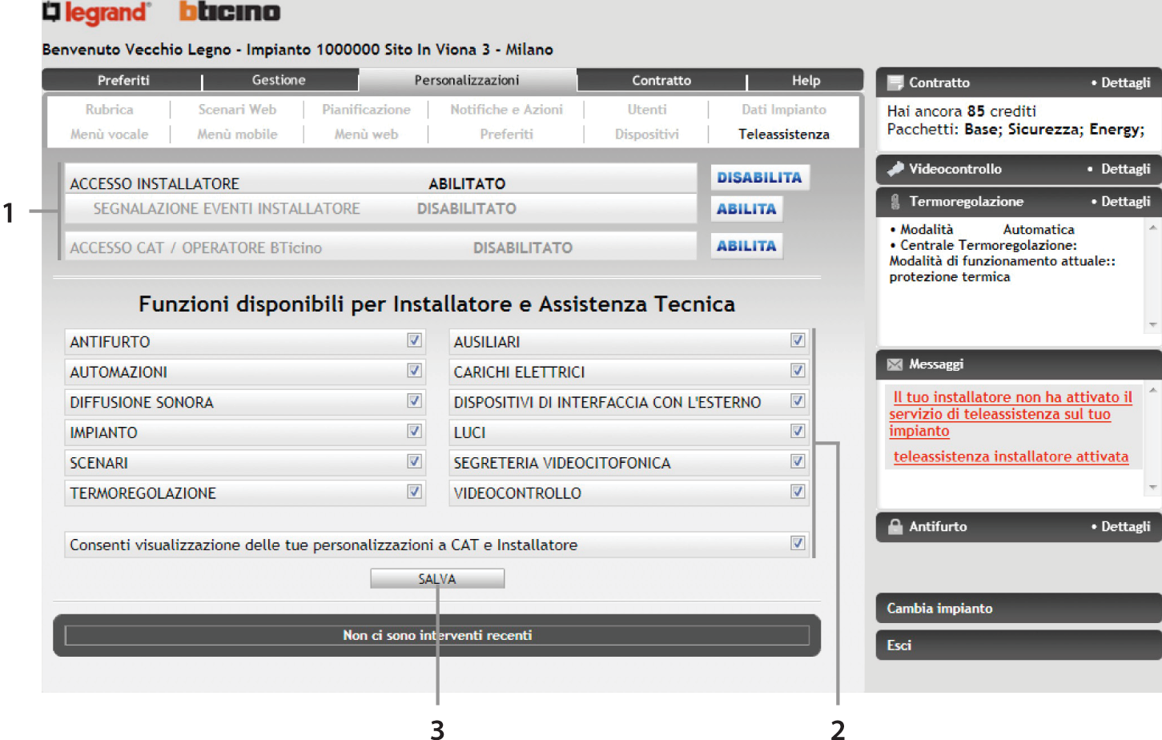
Task: Toggle the VIDEOCONTROLLO checkbox
Action: [798, 492]
